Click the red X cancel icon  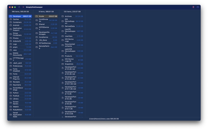click(23, 7)
